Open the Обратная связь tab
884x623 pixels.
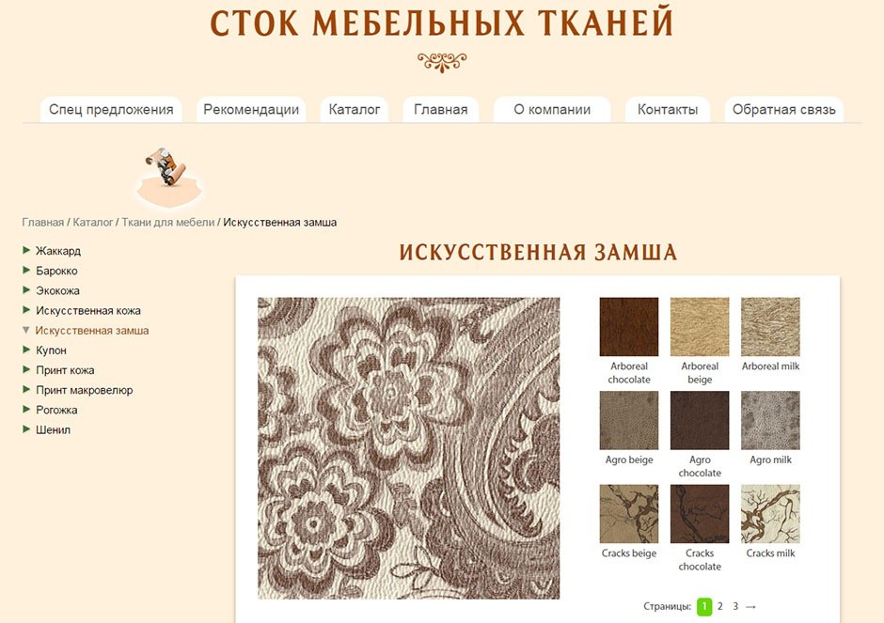coord(783,109)
